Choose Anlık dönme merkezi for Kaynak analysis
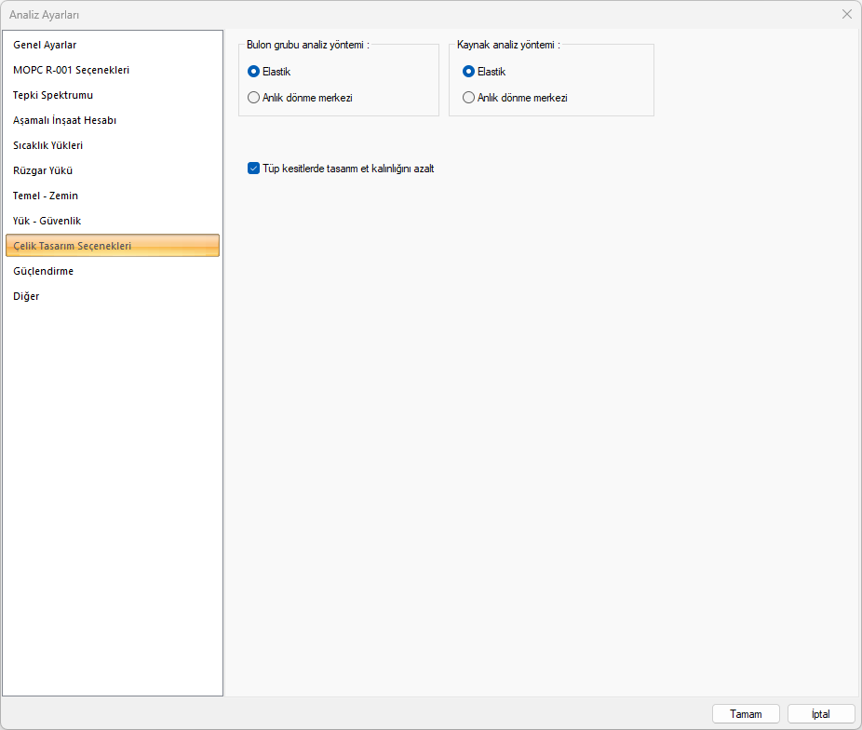Viewport: 862px width, 730px height. tap(469, 98)
